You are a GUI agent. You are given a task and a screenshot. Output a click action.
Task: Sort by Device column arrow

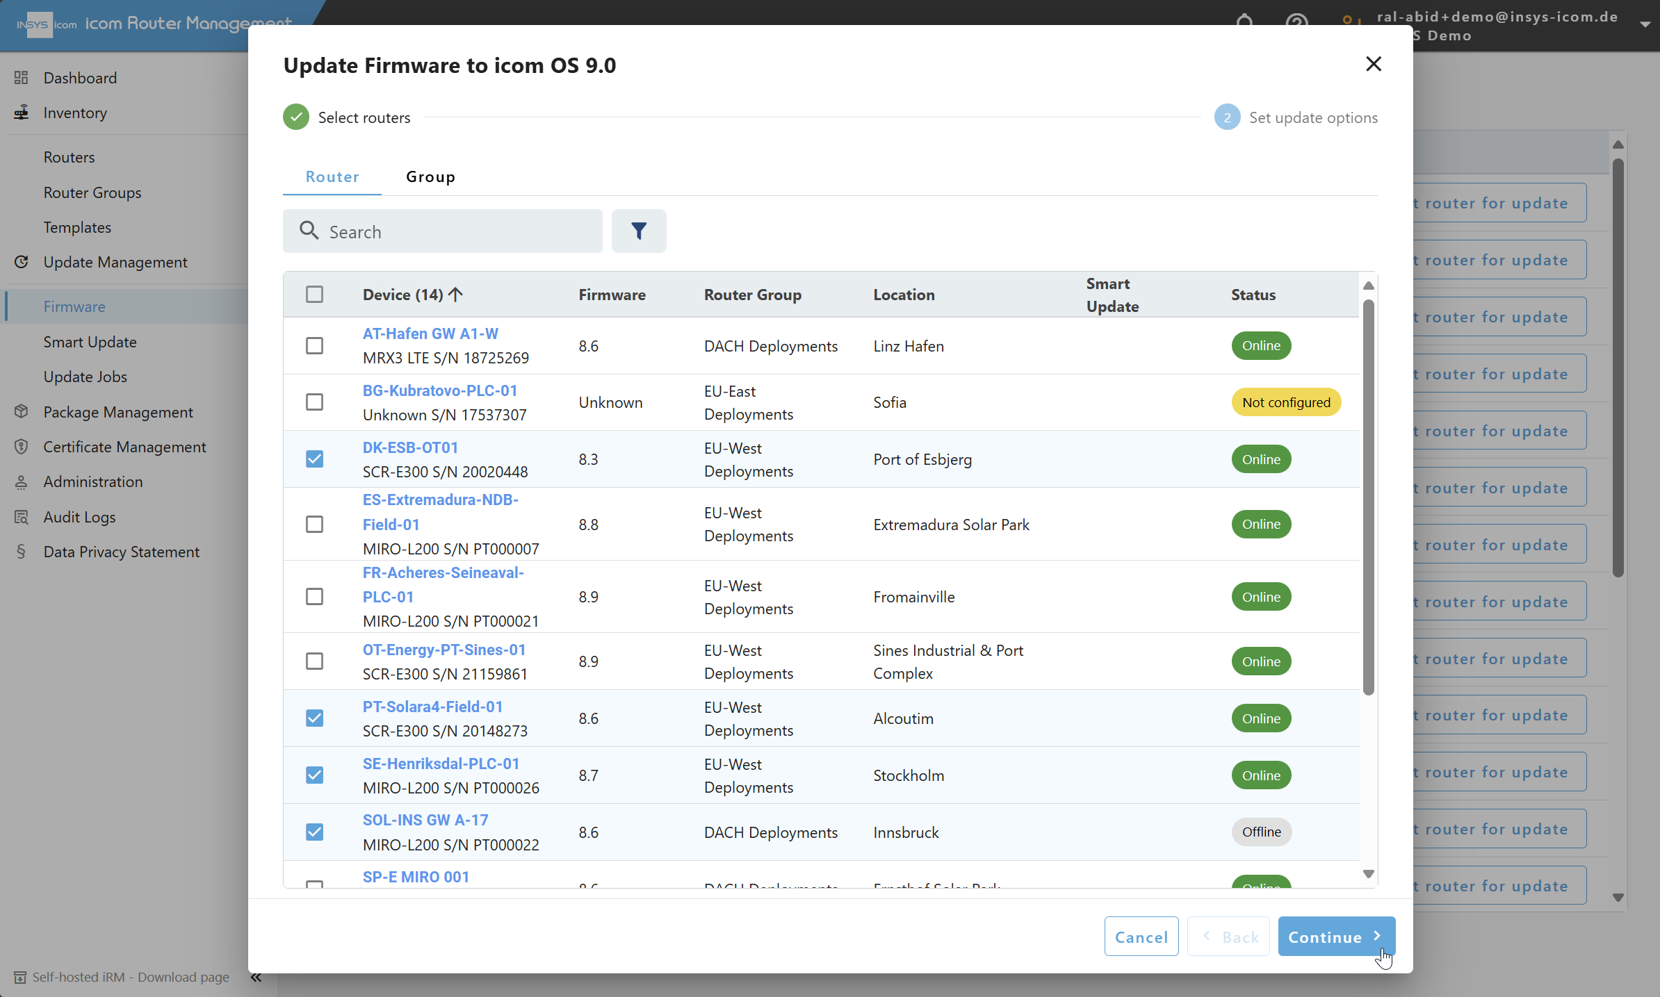tap(456, 295)
